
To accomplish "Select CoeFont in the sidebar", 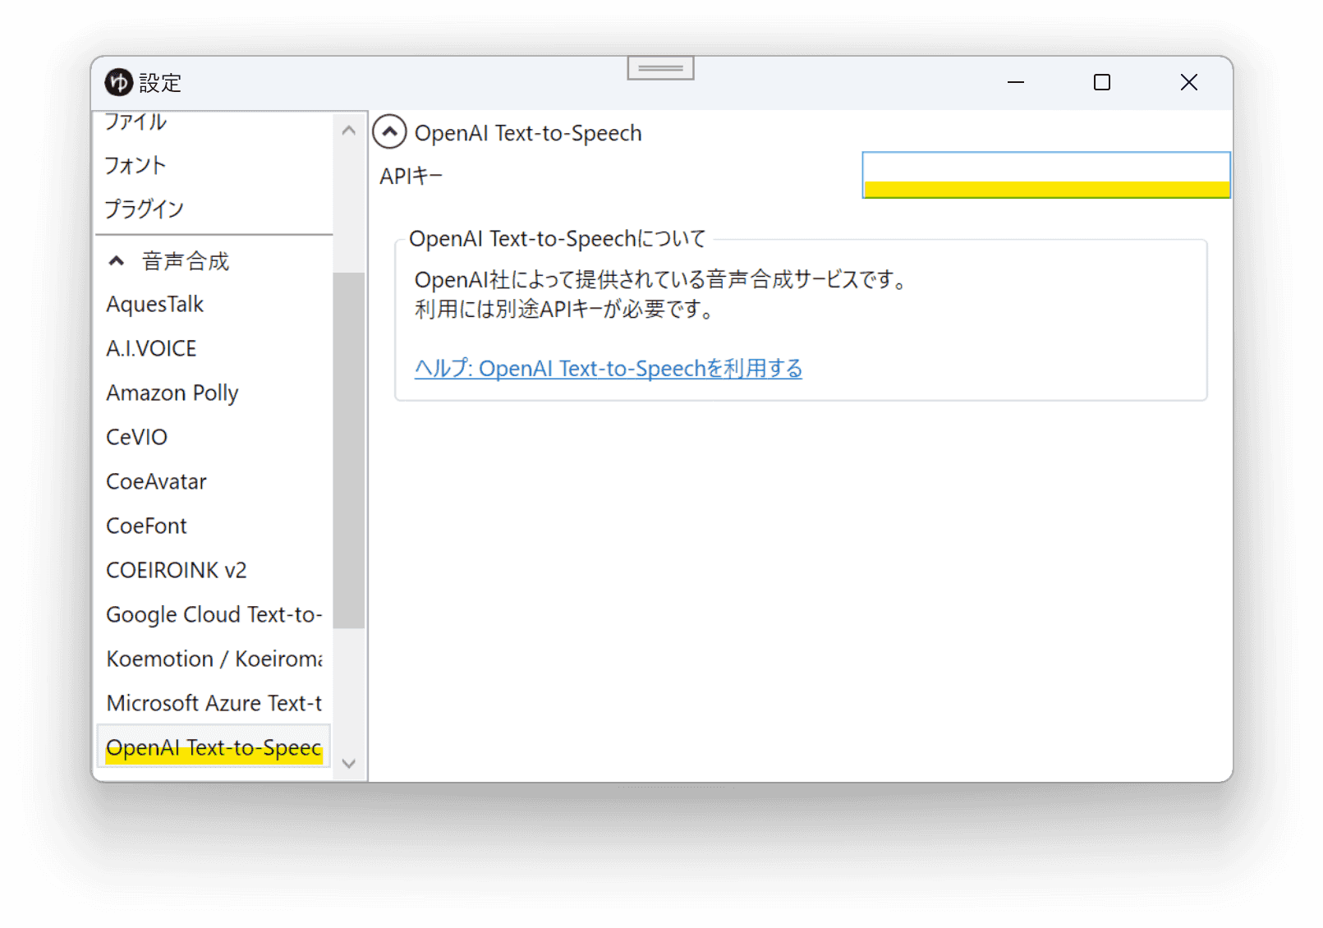I will point(146,526).
